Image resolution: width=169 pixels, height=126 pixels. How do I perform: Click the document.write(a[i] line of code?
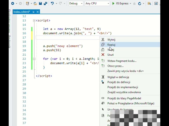coord(74,63)
